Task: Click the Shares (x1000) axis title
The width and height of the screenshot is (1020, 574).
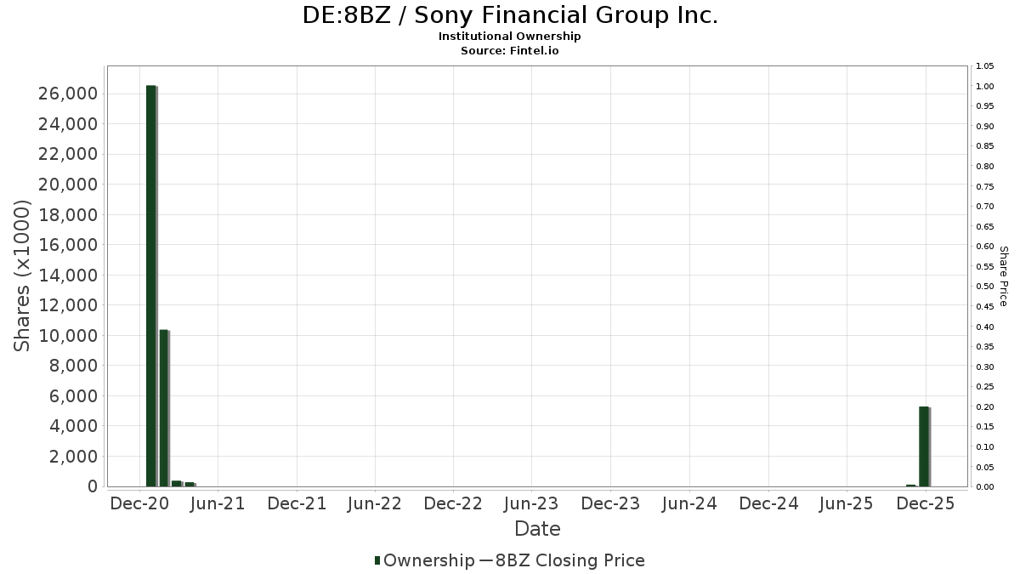Action: [23, 276]
